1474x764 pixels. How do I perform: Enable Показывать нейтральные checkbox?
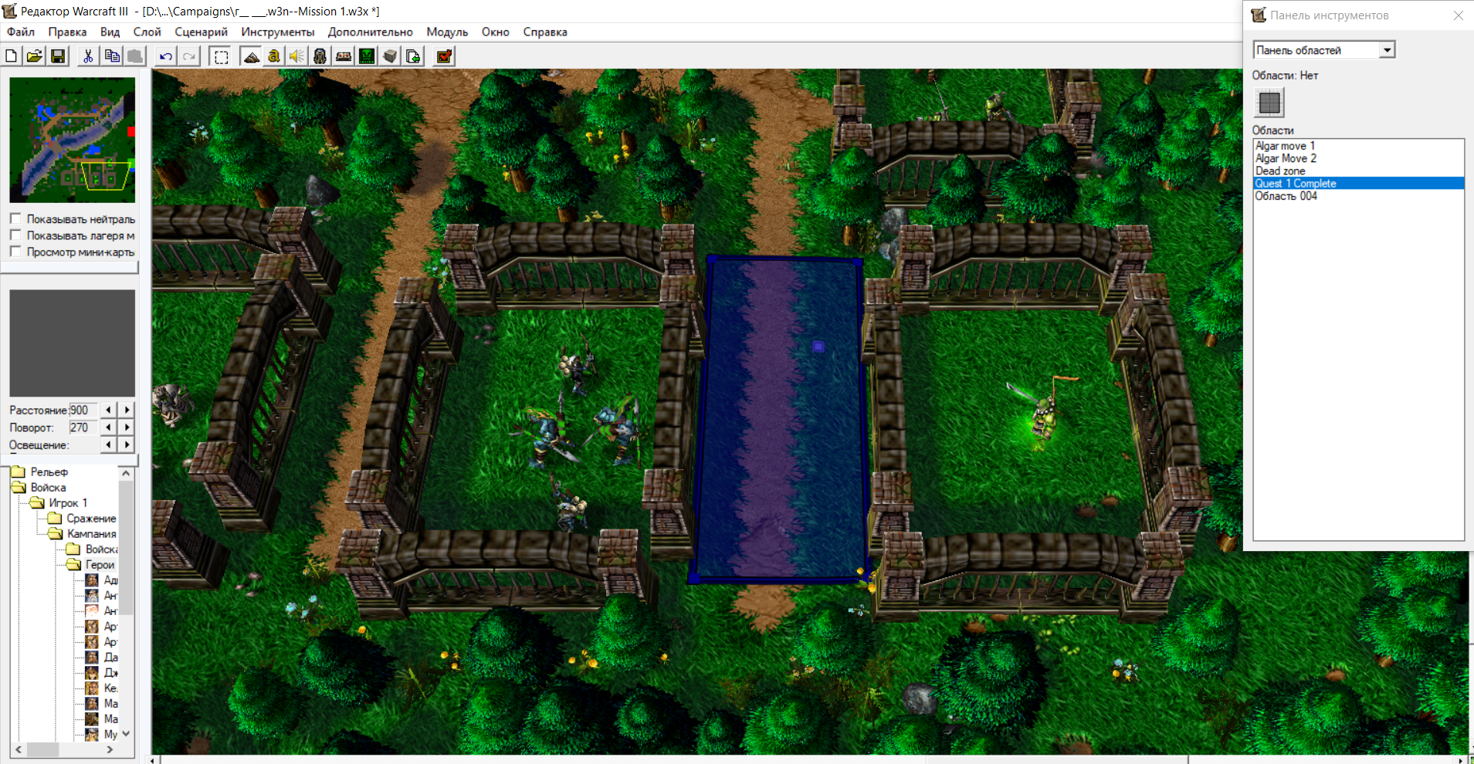15,219
